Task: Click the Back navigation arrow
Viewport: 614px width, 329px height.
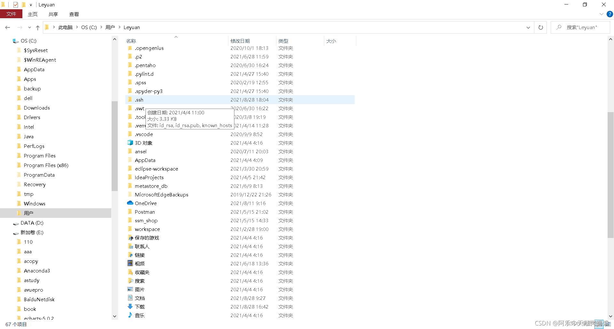Action: pyautogui.click(x=8, y=27)
